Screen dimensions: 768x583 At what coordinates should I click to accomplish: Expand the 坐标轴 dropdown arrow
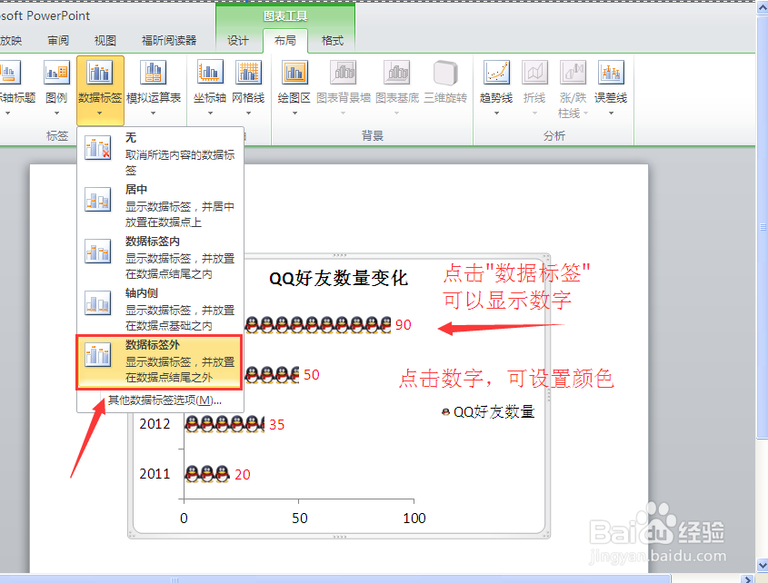click(x=209, y=112)
